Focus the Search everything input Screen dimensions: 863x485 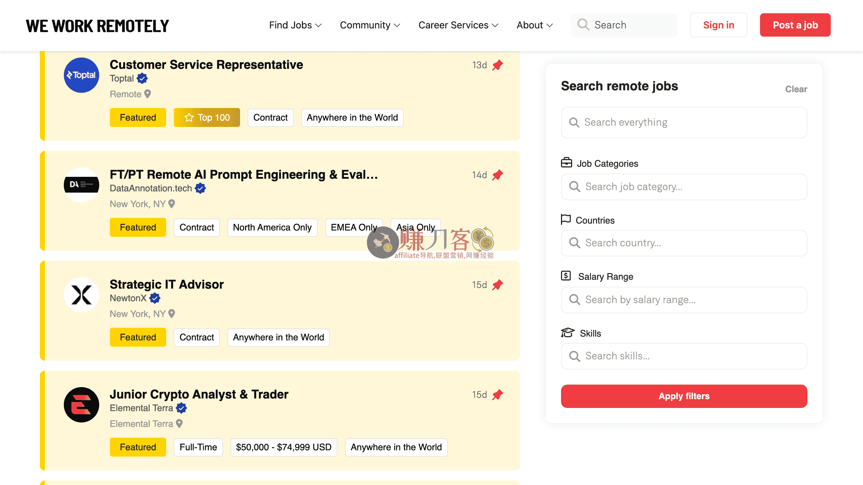click(x=684, y=123)
